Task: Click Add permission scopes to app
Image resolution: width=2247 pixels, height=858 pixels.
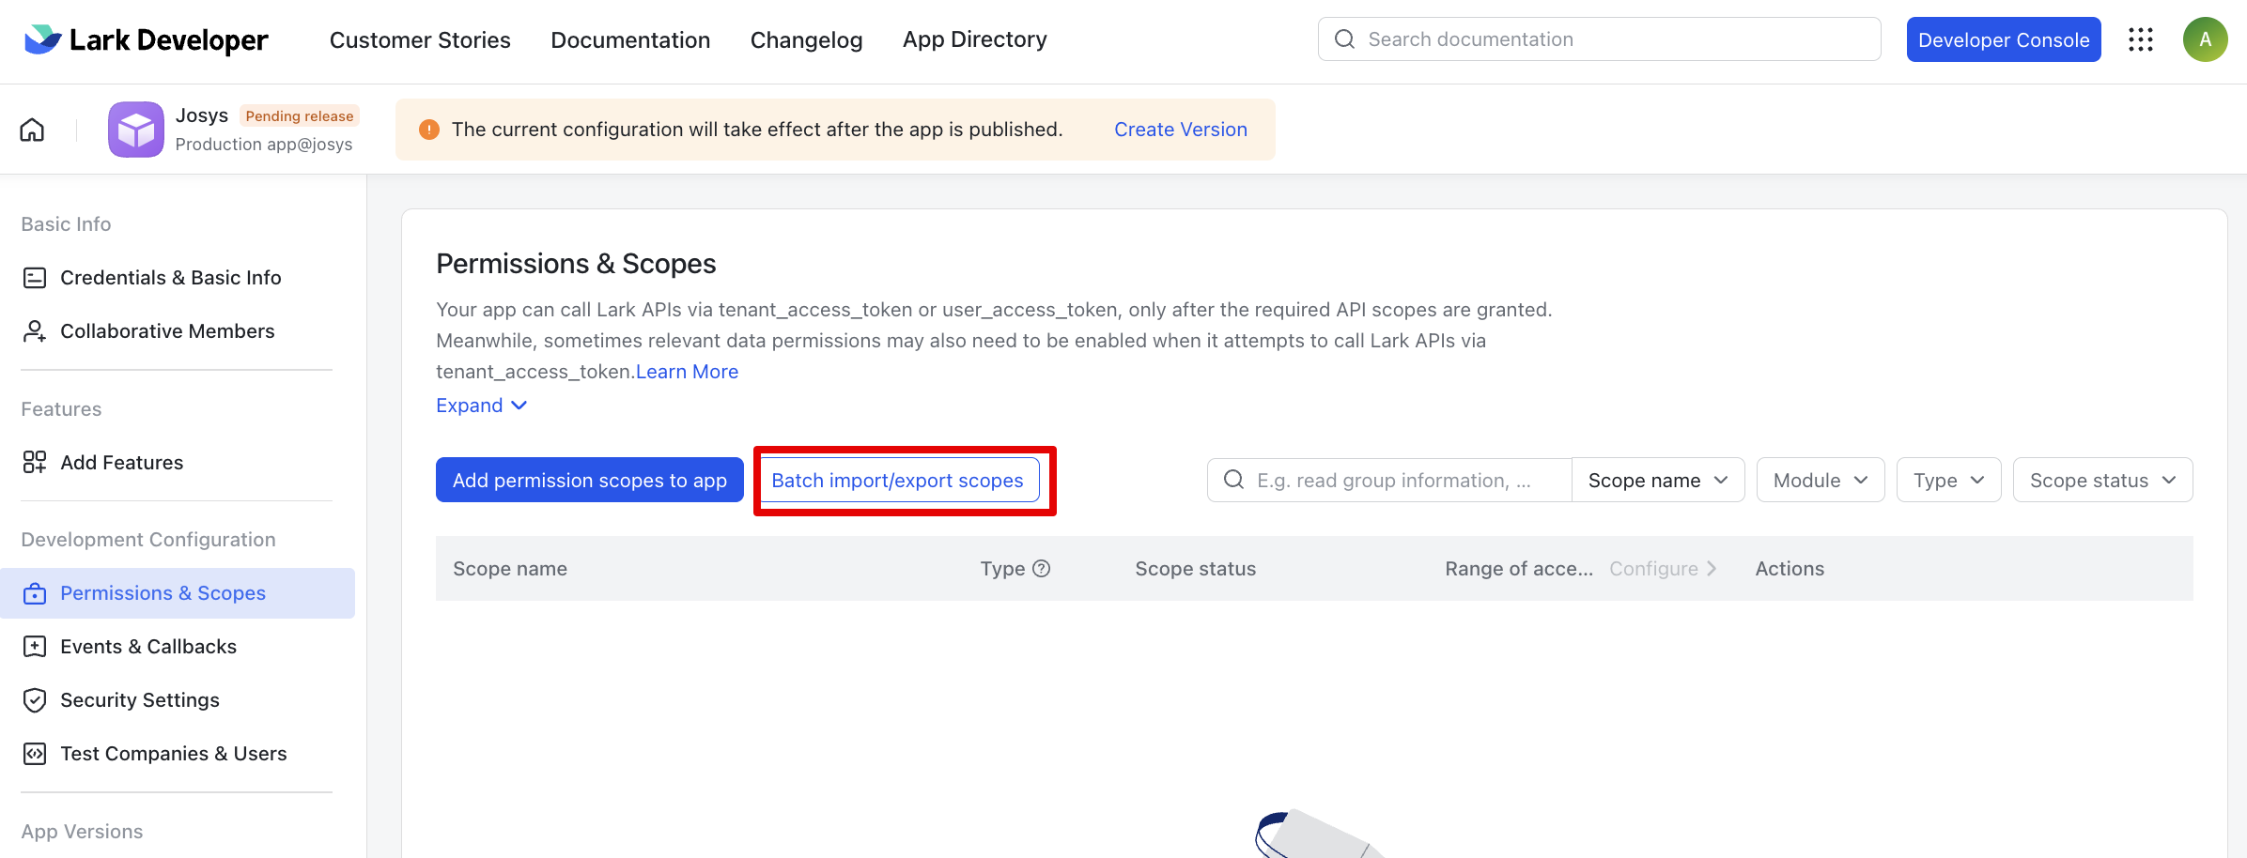Action: coord(590,481)
